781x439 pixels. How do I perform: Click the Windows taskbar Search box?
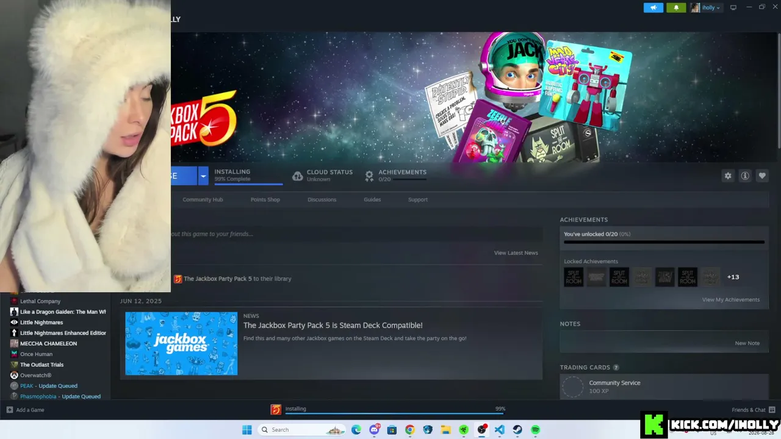303,430
